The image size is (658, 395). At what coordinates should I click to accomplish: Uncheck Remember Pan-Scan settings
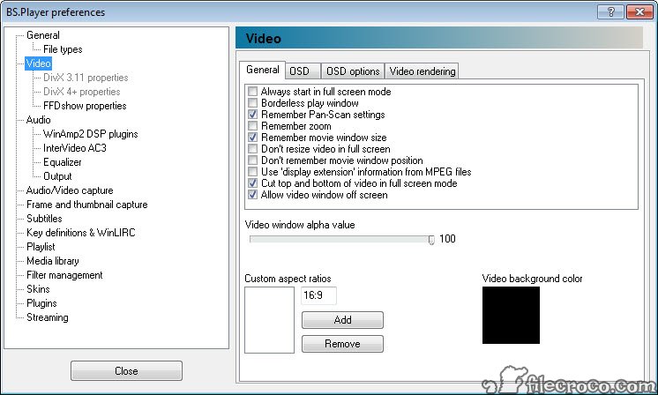[x=252, y=115]
